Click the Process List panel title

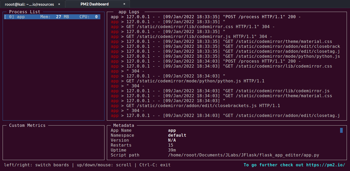(x=24, y=11)
